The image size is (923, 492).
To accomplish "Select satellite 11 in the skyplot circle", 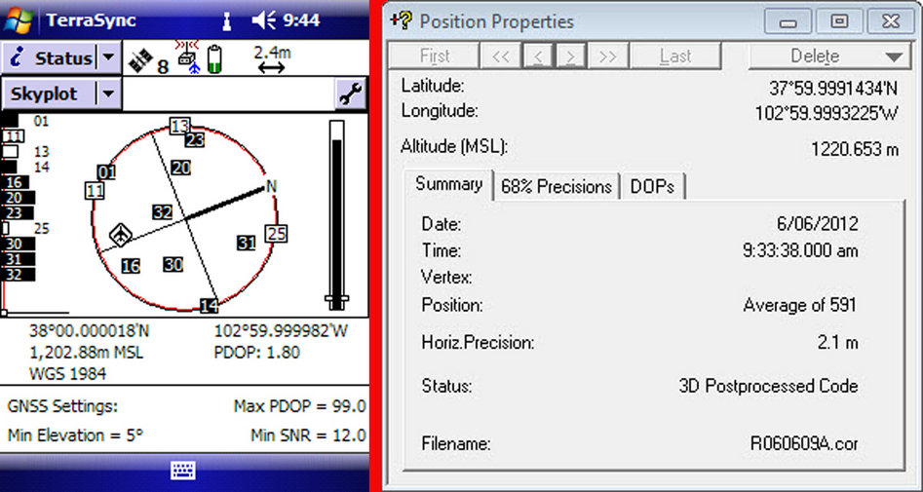I will tap(95, 191).
